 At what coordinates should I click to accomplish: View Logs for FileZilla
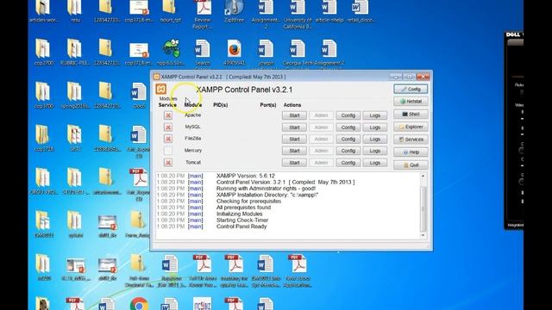pyautogui.click(x=375, y=139)
